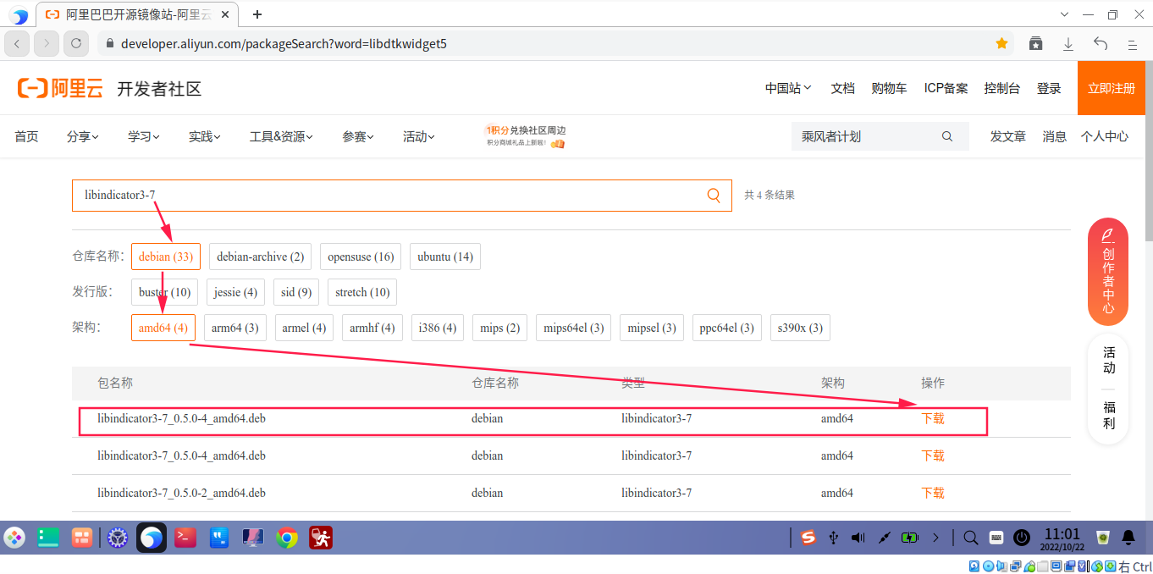Open the screenshot tool in the system tray
The image size is (1153, 574).
point(884,537)
